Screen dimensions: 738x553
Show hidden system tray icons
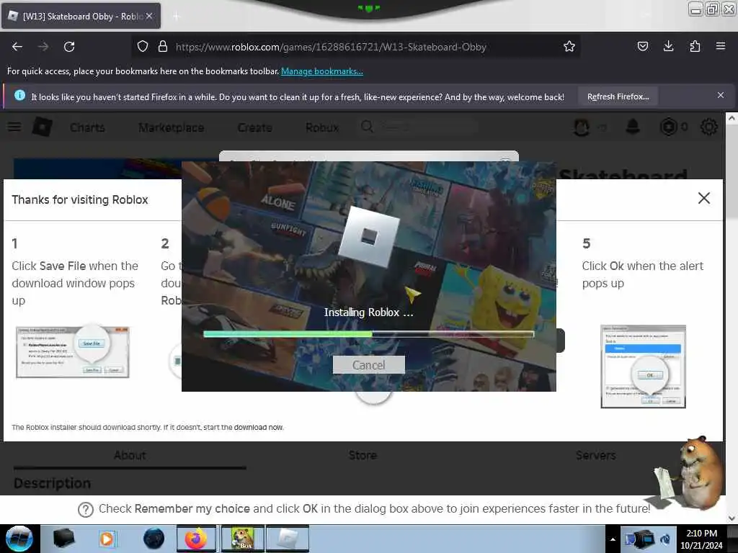click(x=613, y=539)
